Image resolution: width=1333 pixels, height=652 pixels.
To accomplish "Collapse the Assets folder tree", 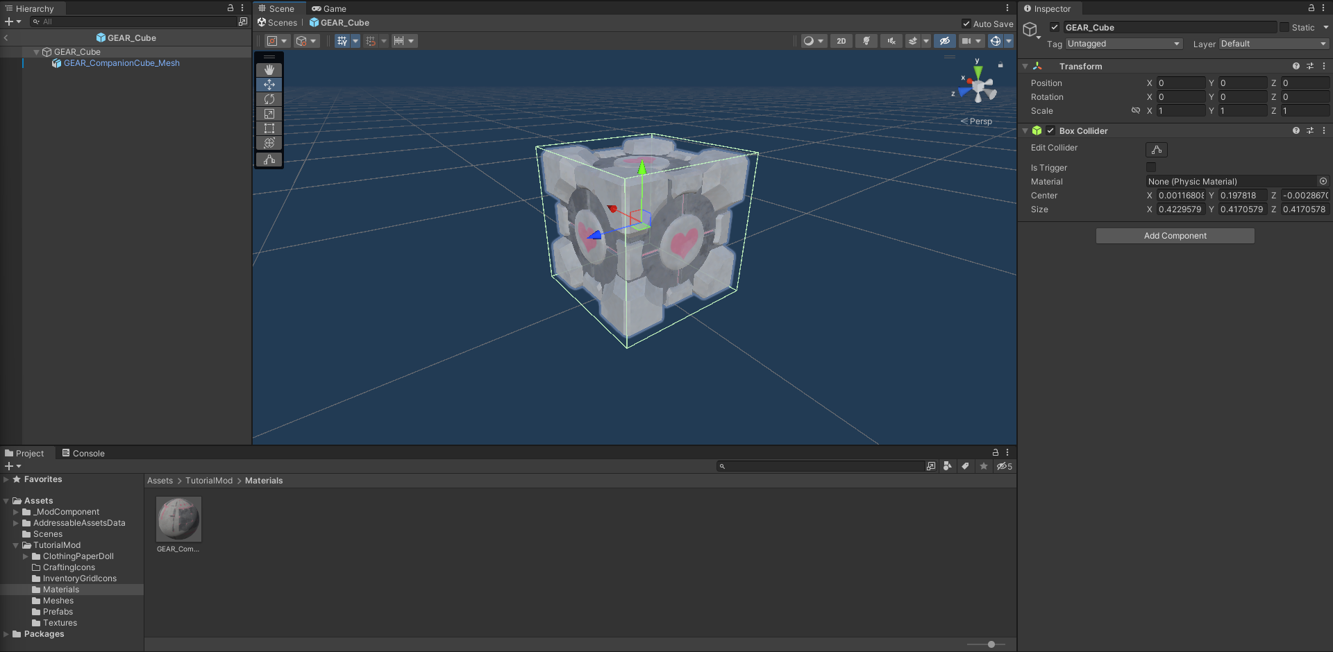I will [6, 501].
